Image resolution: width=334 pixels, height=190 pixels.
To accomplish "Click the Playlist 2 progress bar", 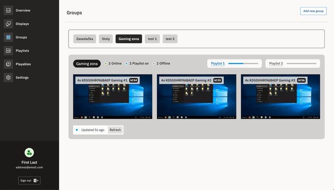I will tap(301, 64).
